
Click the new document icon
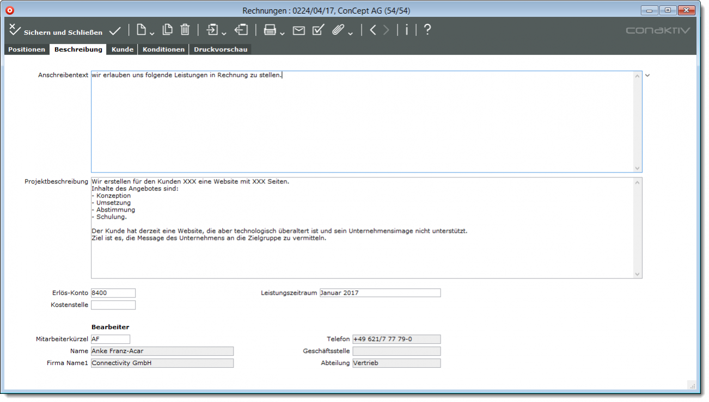click(142, 30)
